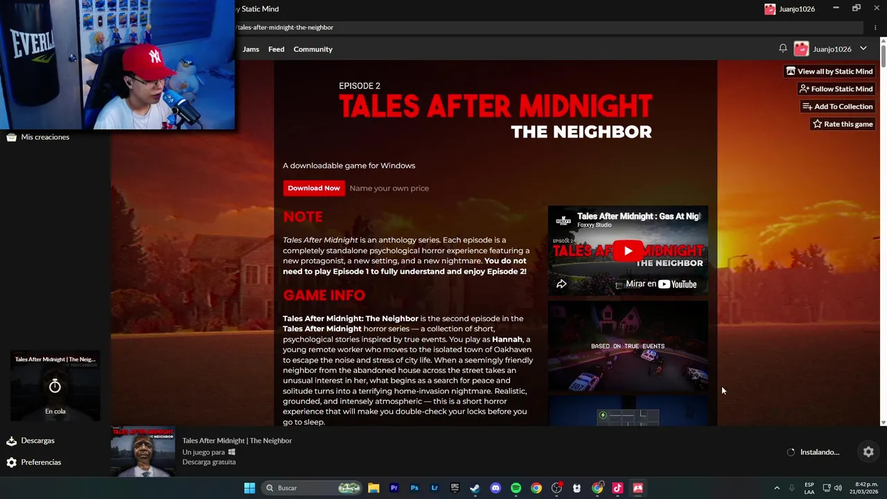
Task: Open the Jams menu item
Action: click(x=251, y=49)
